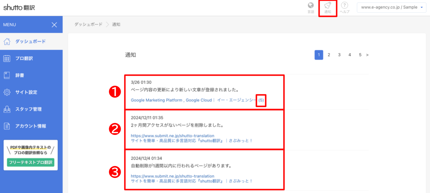Open the 辞書 menu item
The image size is (430, 193).
point(31,75)
